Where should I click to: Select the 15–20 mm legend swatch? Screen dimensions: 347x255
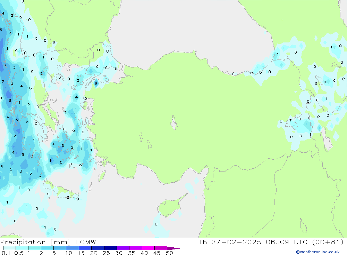tap(85, 248)
